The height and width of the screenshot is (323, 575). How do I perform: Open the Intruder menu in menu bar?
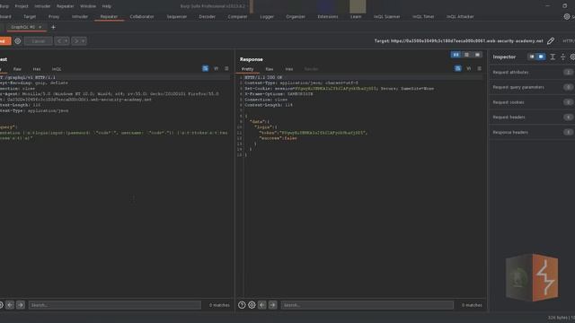[42, 6]
